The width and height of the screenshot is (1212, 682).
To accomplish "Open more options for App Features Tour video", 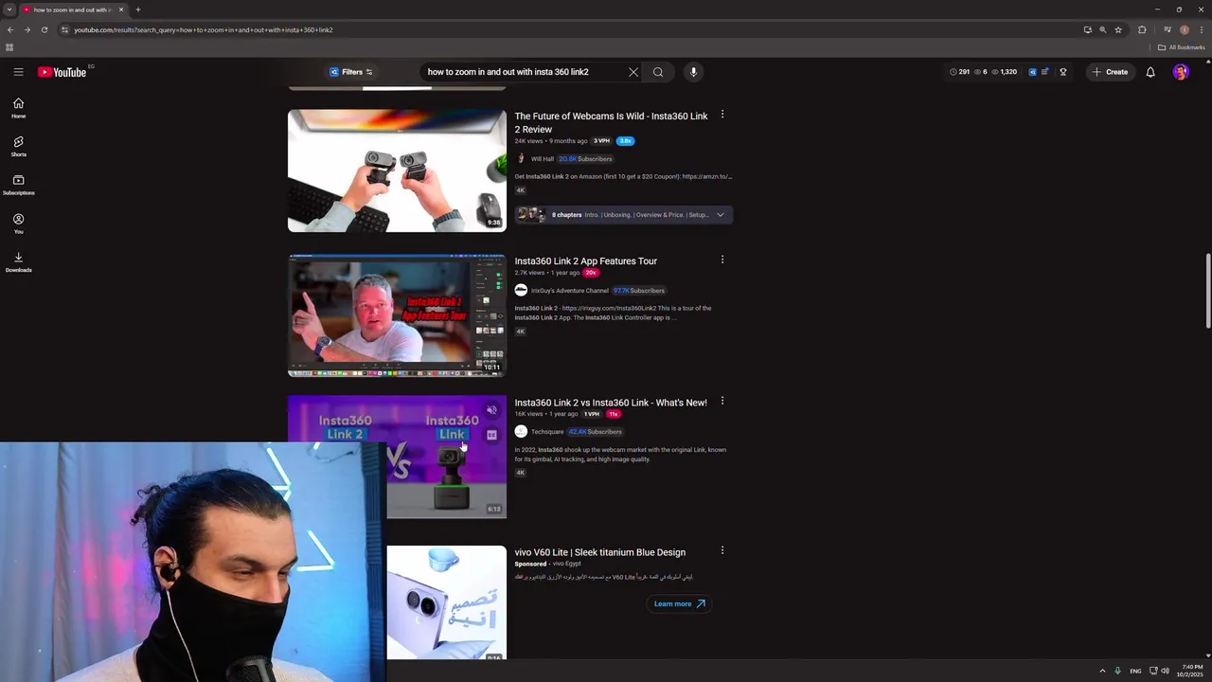I will (x=722, y=260).
